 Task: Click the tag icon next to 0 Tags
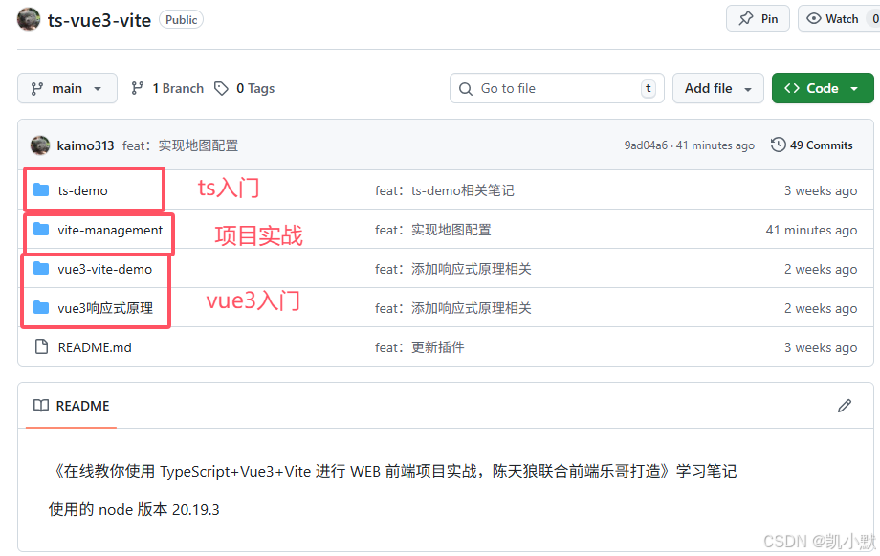(221, 88)
